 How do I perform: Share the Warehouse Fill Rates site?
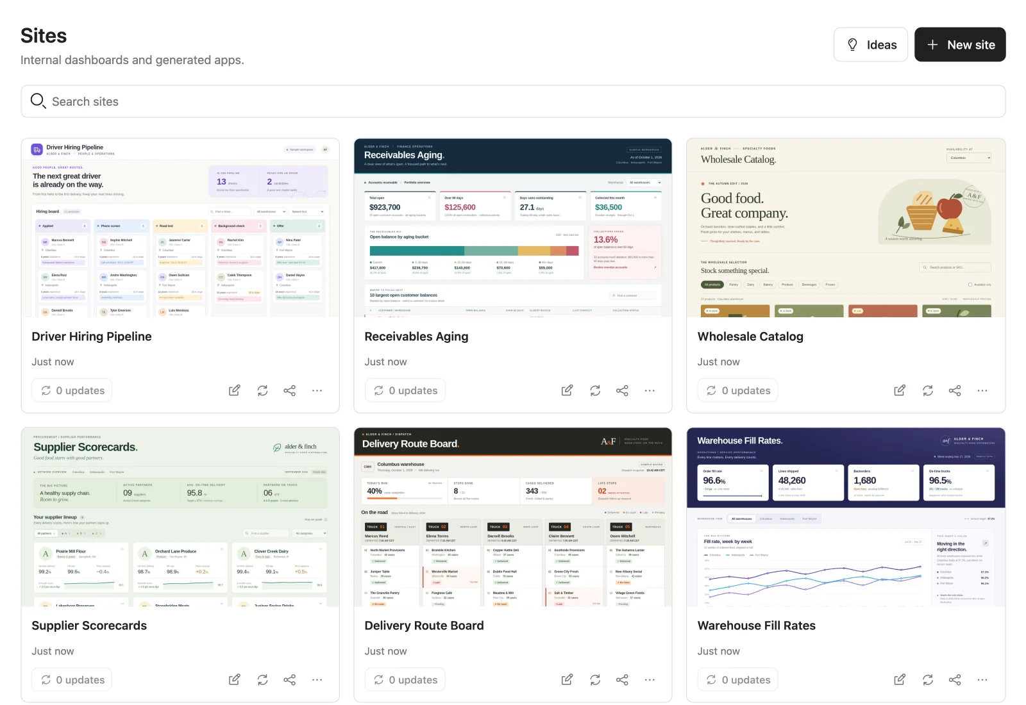click(955, 679)
